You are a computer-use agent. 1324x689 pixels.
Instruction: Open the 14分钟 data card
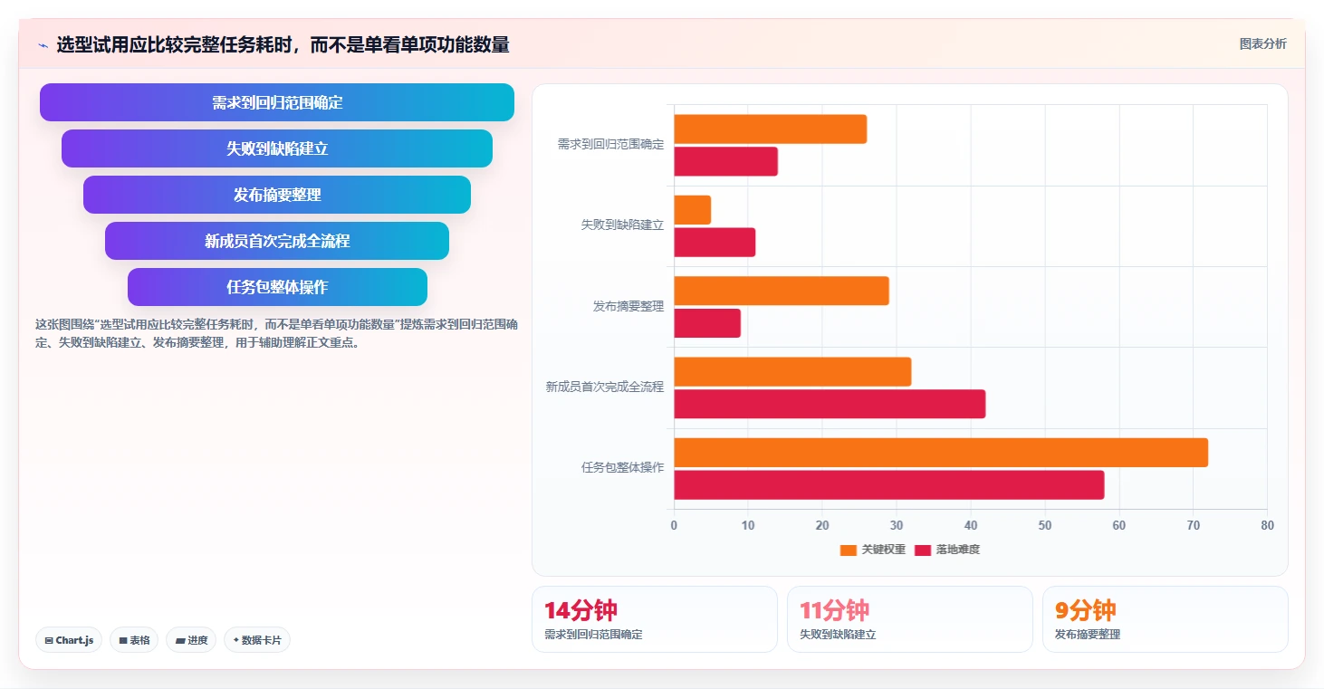[654, 619]
